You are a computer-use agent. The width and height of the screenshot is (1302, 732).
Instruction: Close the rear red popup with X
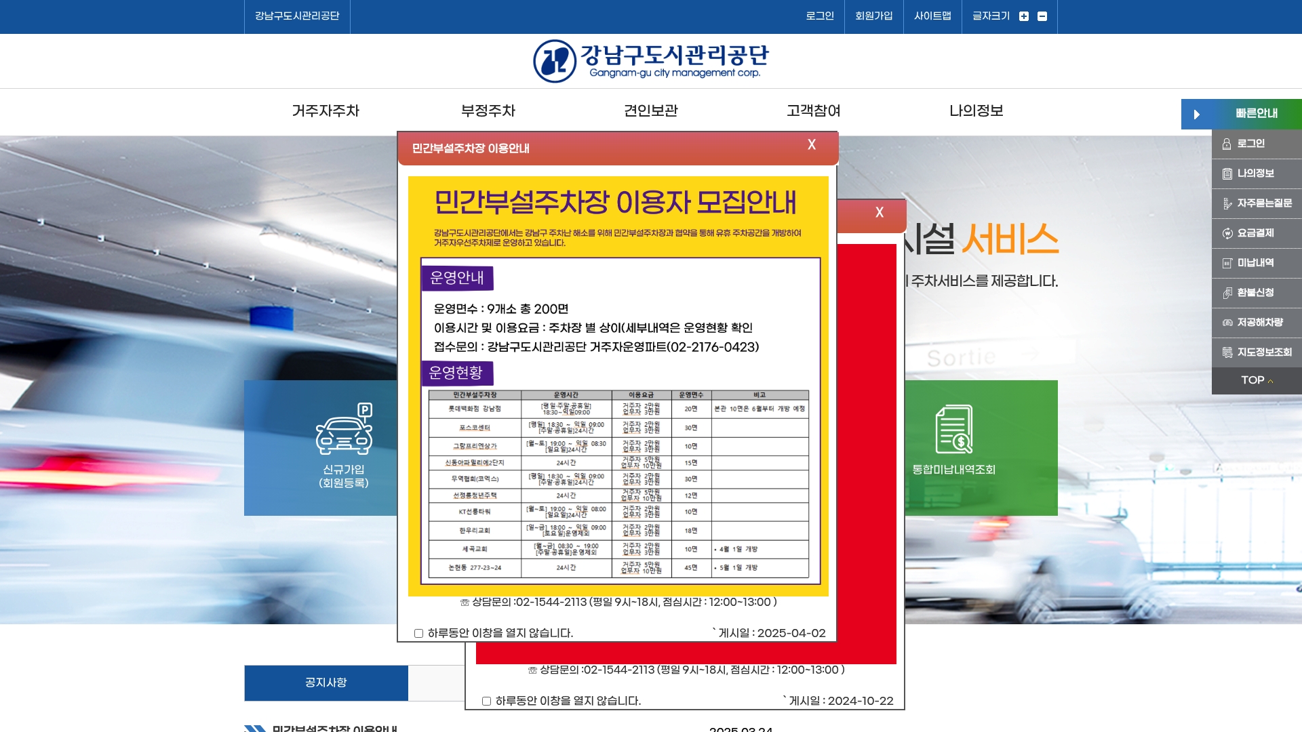880,212
